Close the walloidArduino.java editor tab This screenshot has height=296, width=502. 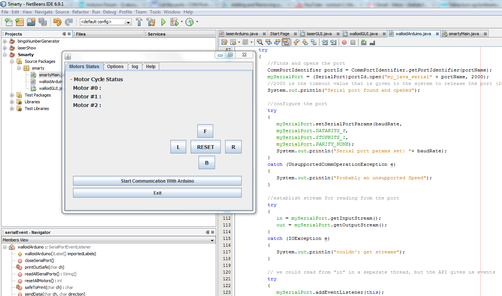437,34
